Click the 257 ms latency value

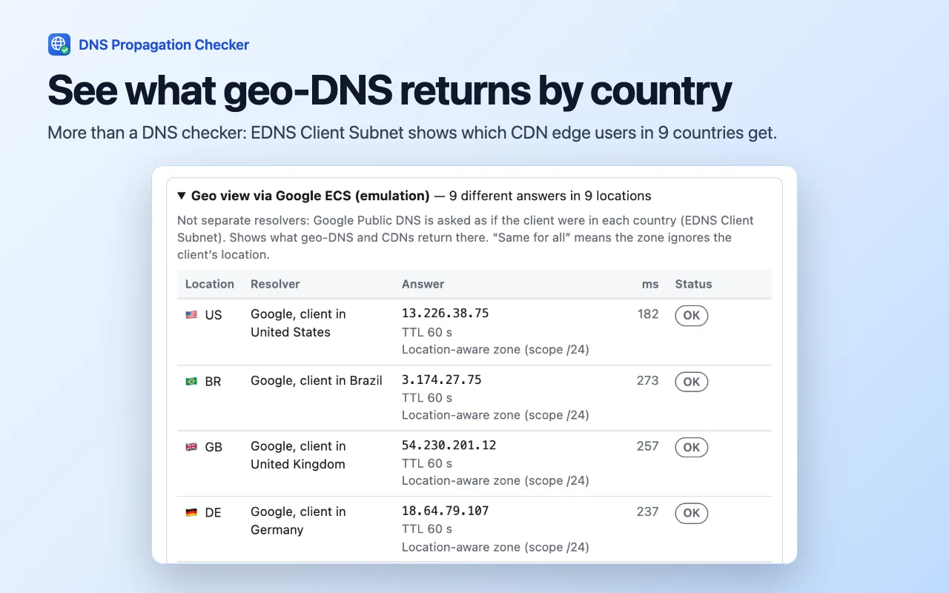[x=648, y=446]
